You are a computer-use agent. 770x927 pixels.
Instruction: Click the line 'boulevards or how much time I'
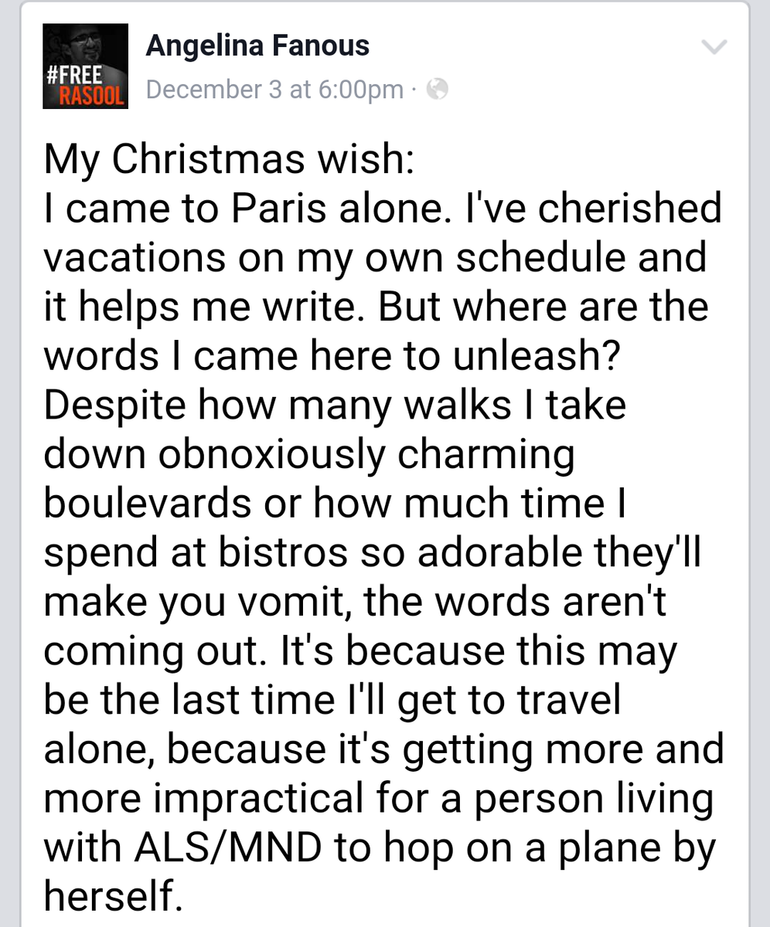point(336,503)
